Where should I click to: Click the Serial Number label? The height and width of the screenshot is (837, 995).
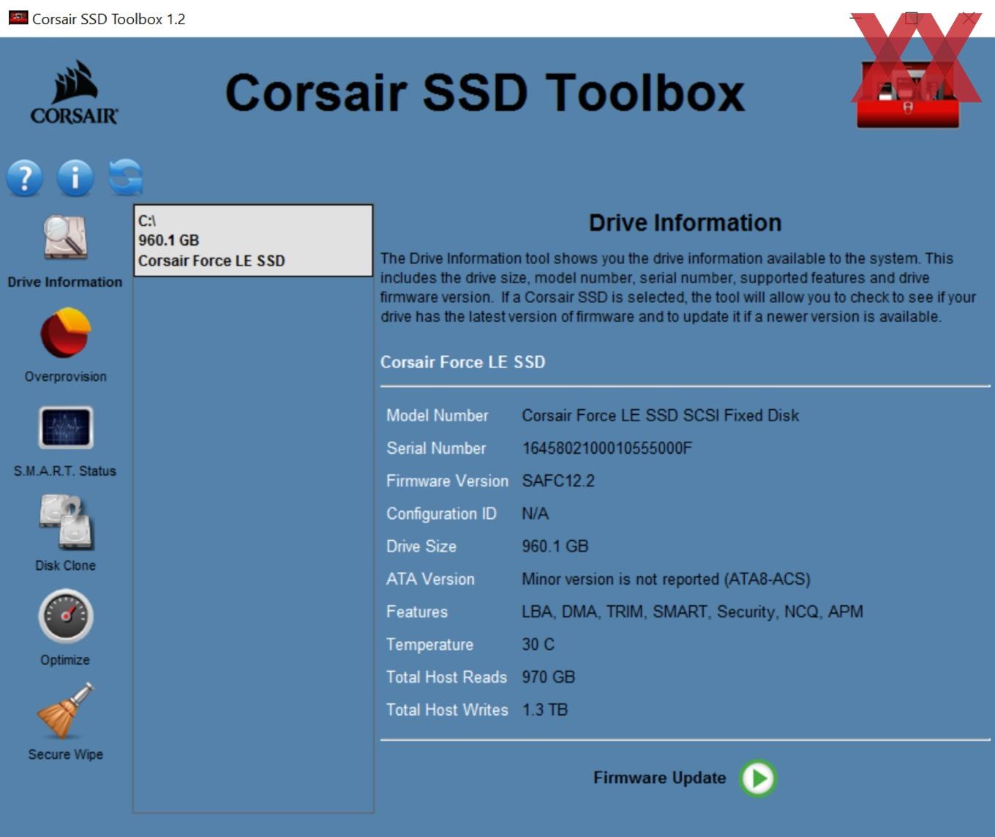click(436, 448)
